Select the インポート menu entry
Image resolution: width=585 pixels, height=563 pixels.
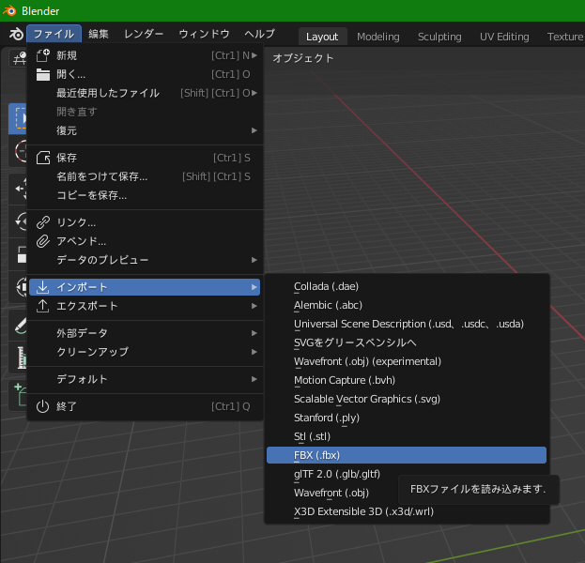pos(145,287)
